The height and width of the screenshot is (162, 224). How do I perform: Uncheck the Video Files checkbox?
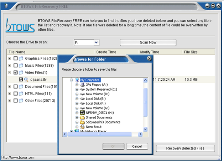(x=16, y=72)
